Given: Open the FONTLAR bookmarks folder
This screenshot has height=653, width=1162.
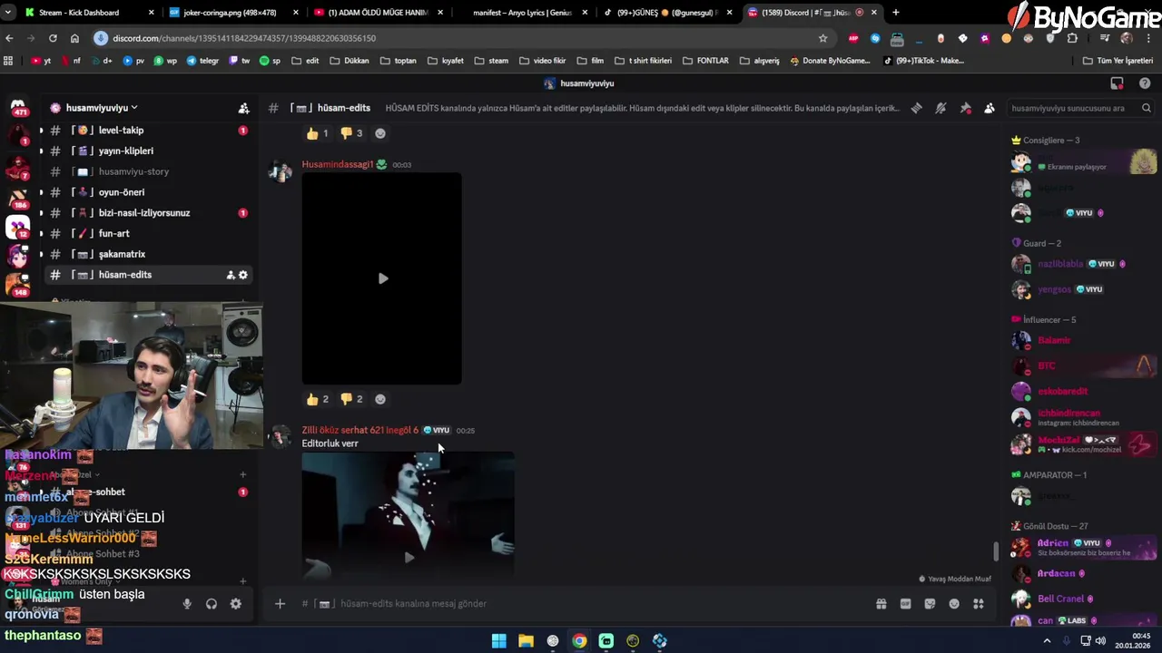Looking at the screenshot, I should (x=704, y=61).
